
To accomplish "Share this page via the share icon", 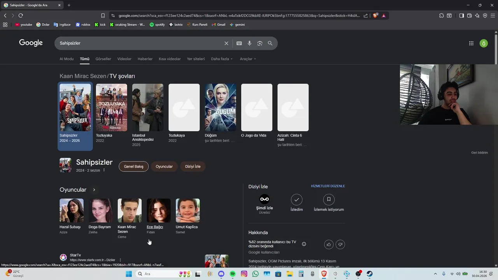I will point(366,16).
